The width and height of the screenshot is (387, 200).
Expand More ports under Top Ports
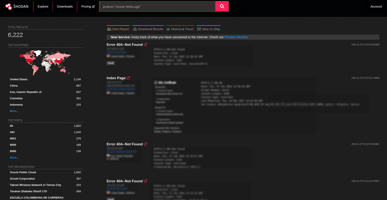[x=14, y=157]
